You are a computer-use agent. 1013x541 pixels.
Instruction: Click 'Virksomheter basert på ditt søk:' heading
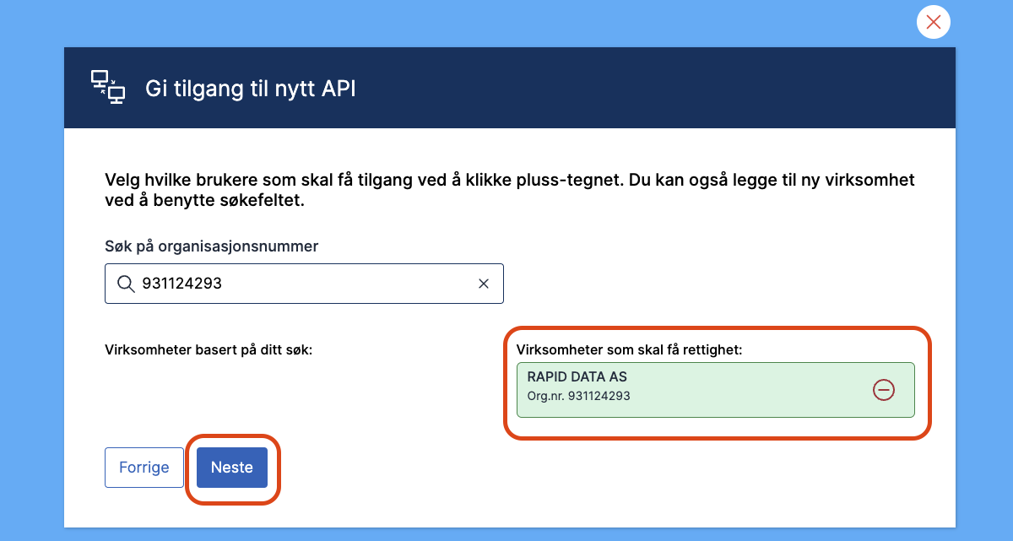coord(209,349)
